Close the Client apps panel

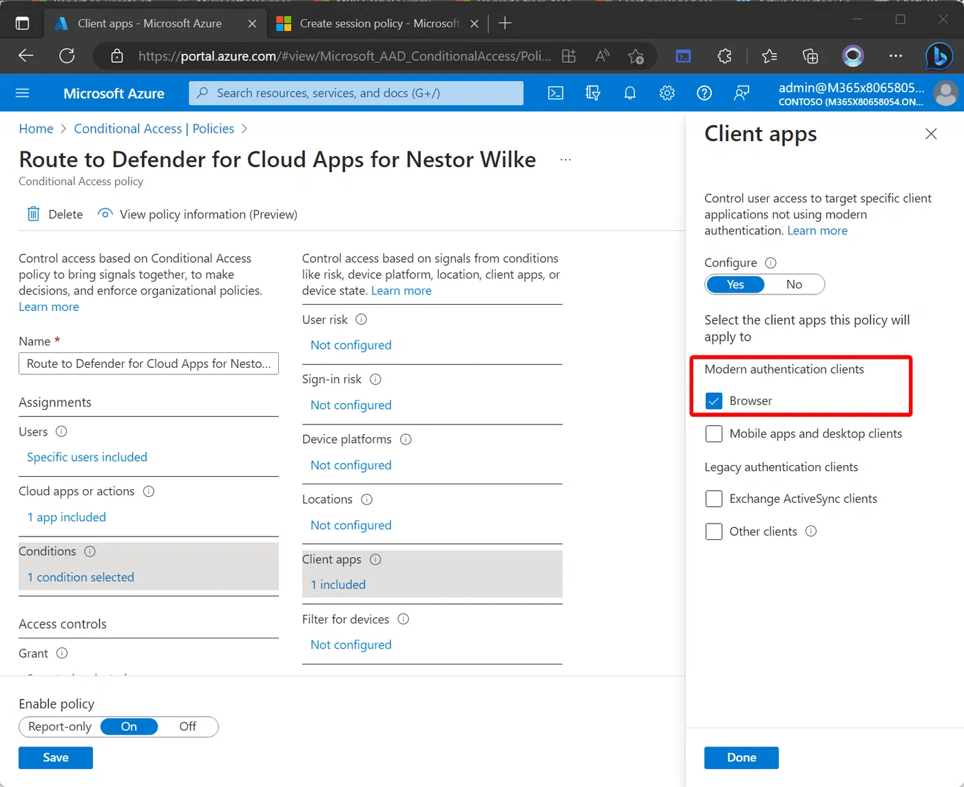click(931, 134)
